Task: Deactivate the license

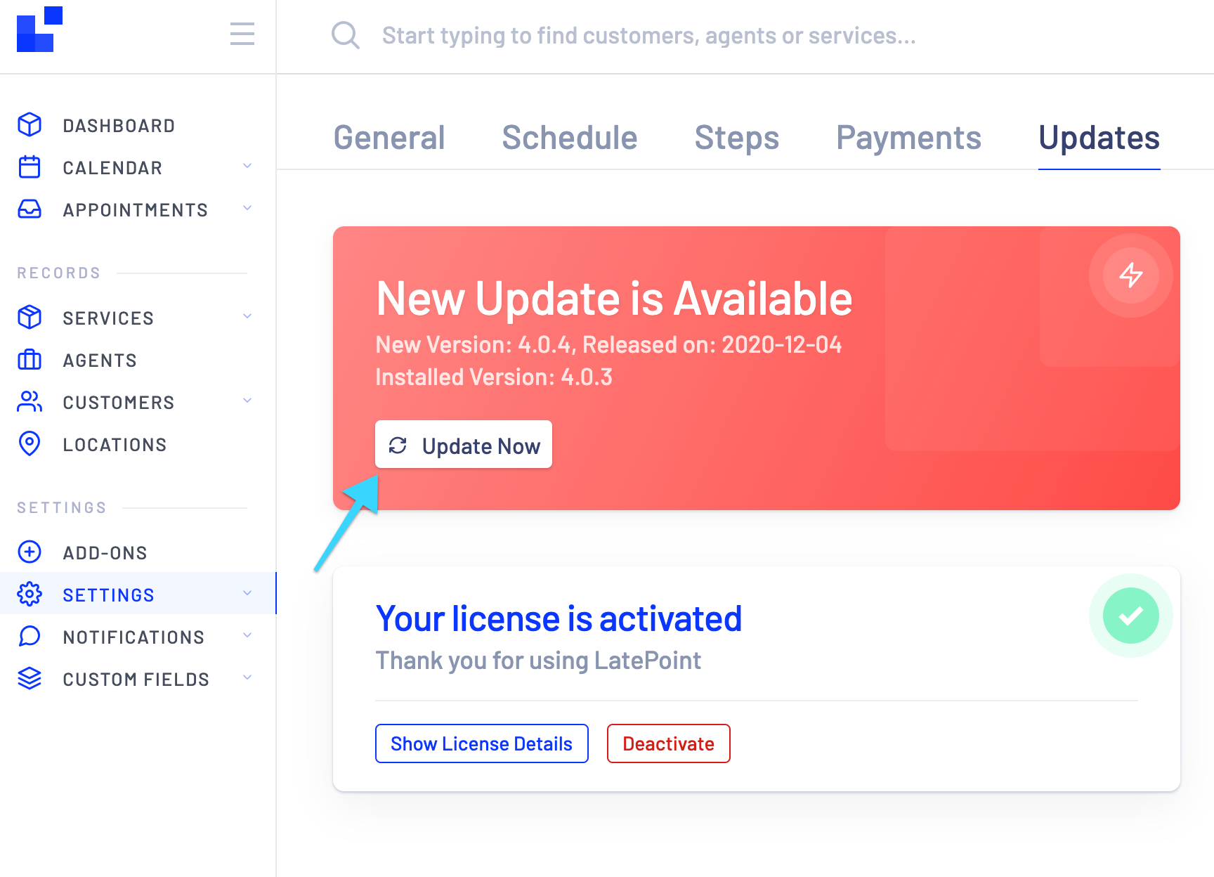Action: (x=668, y=743)
